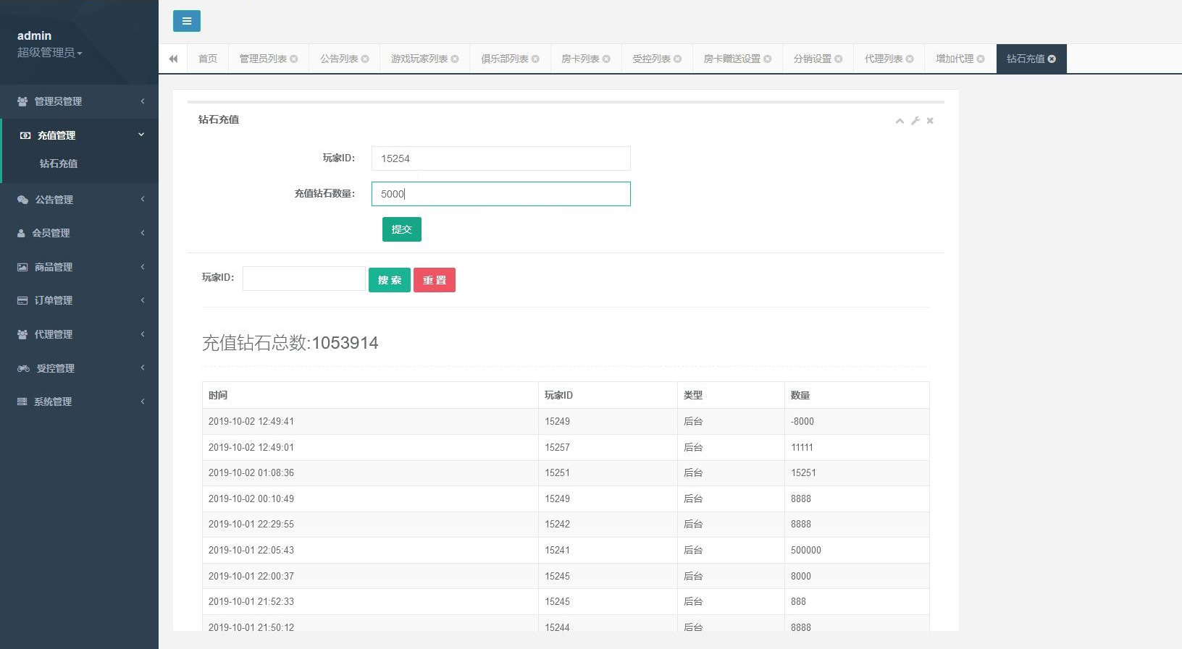Open panel settings via the wrench icon
Screen dimensions: 1182x649
point(915,121)
